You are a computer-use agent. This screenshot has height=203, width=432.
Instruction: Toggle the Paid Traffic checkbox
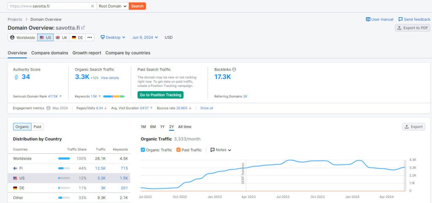(178, 150)
